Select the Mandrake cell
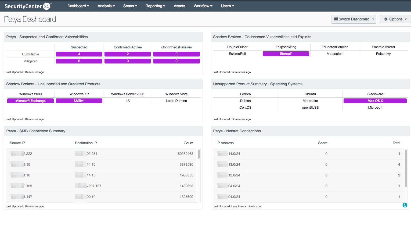The height and width of the screenshot is (241, 411). coord(310,101)
